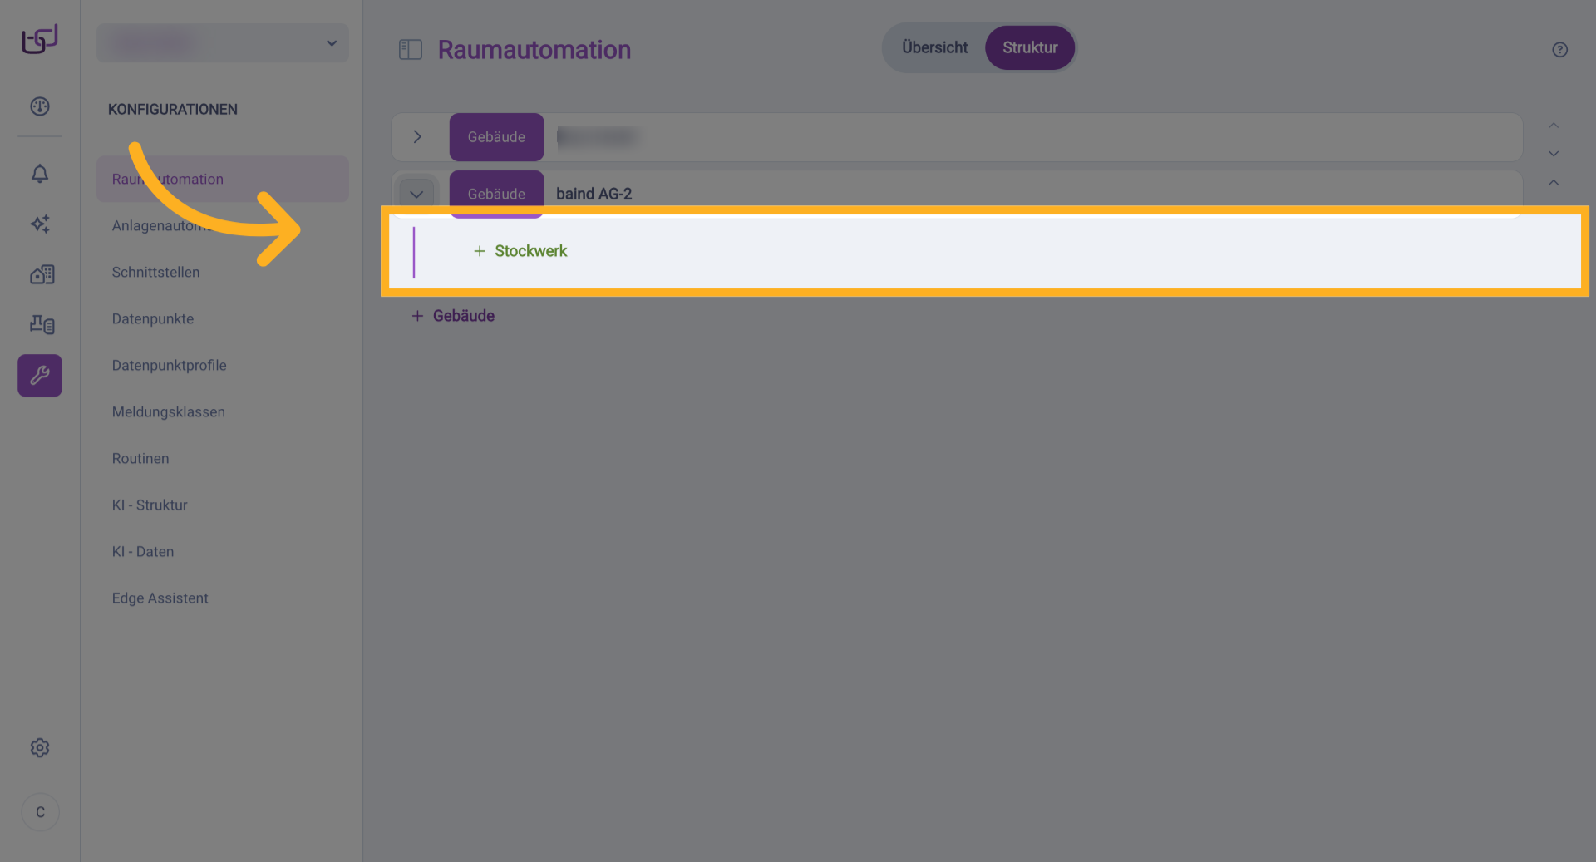Select the wrench configuration icon
The image size is (1596, 862).
(x=40, y=376)
